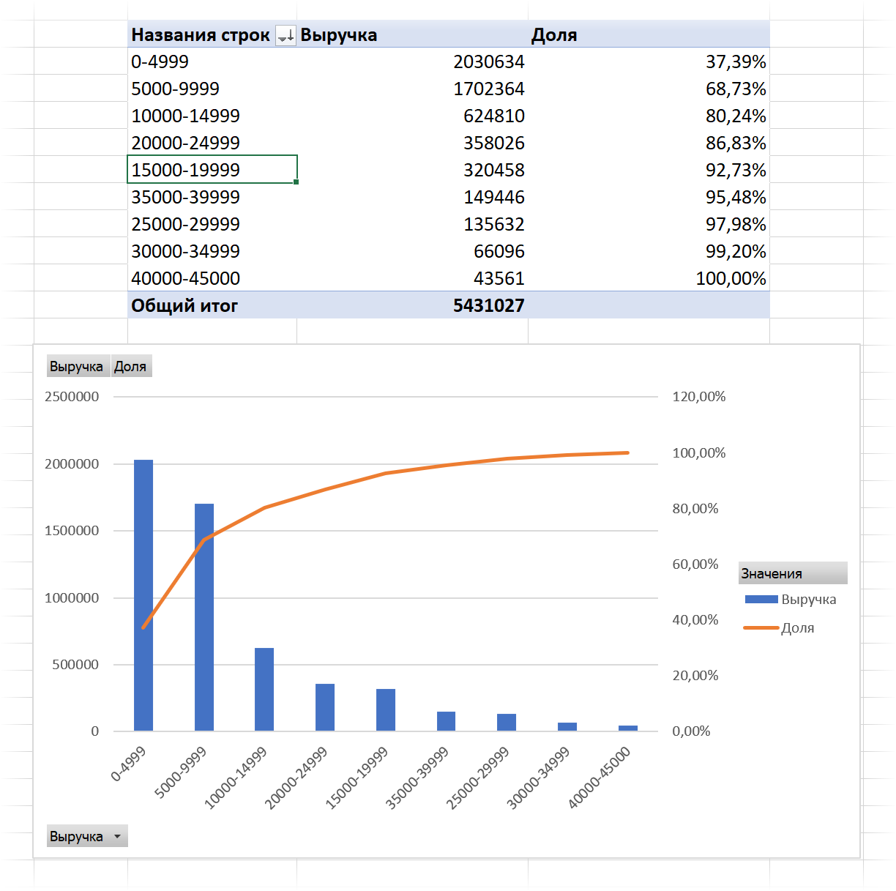
Task: Select the revenue value 2030634
Action: click(412, 62)
